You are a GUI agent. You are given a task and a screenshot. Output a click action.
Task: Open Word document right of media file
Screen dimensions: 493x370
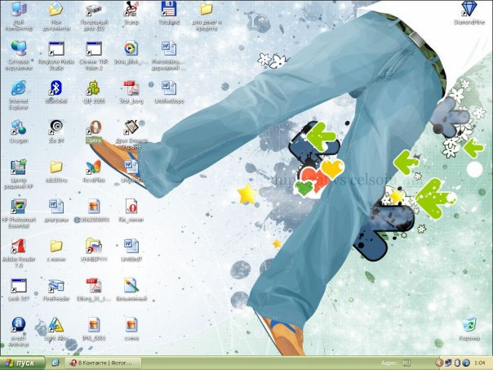[x=169, y=48]
